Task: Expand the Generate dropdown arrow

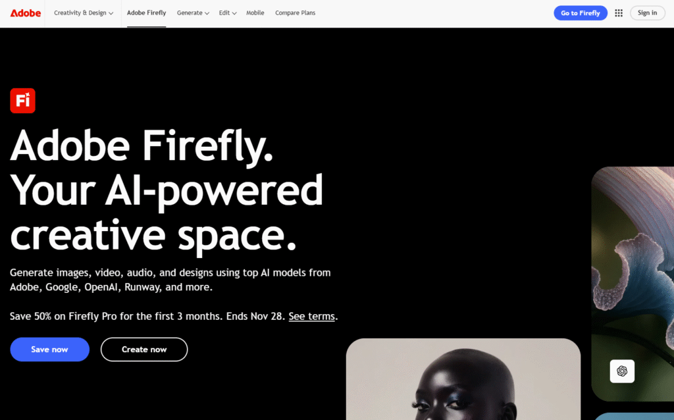Action: click(x=207, y=13)
